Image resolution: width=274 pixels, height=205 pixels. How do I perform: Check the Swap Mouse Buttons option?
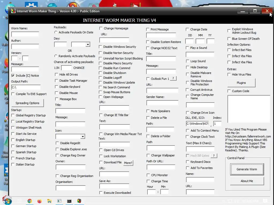tap(100, 92)
